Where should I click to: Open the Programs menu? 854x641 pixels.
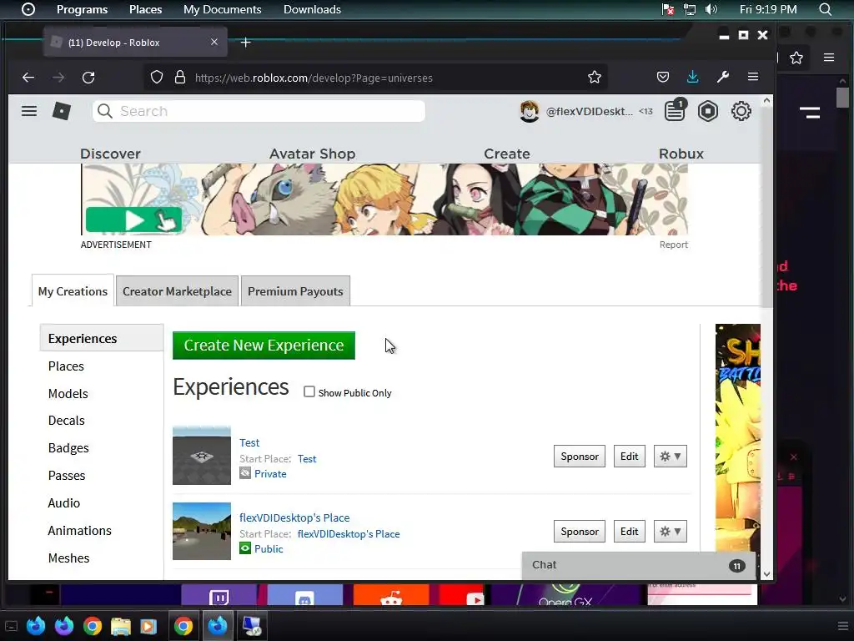click(83, 9)
